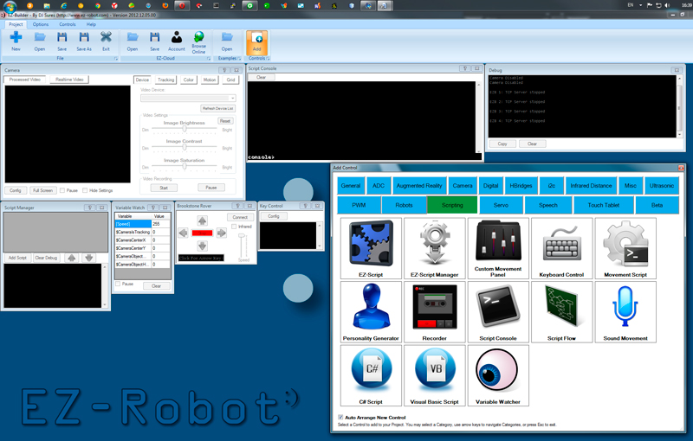The image size is (693, 441).
Task: Create a New project from ribbon
Action: [x=16, y=42]
